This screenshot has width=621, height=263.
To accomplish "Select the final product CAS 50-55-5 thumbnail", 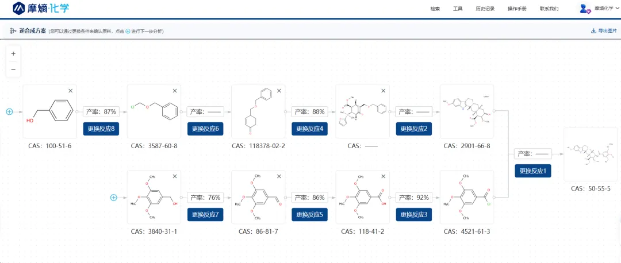I will pyautogui.click(x=590, y=154).
